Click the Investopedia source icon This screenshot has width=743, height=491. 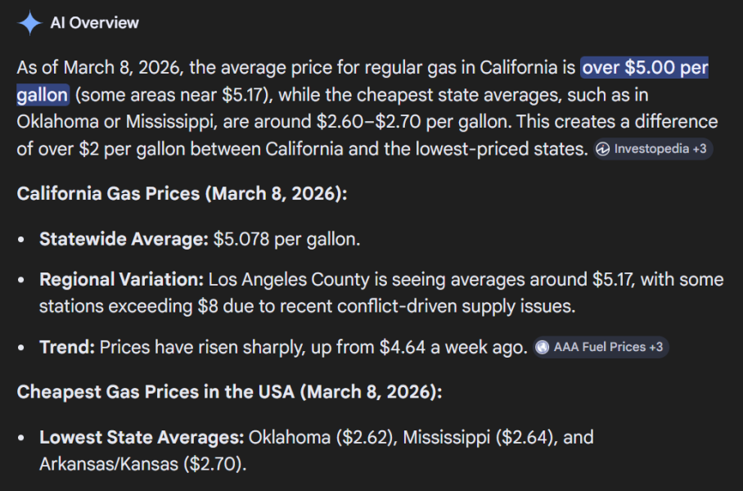click(603, 149)
